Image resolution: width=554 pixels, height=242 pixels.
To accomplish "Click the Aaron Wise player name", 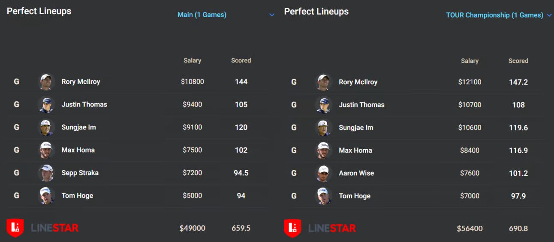I will [356, 173].
